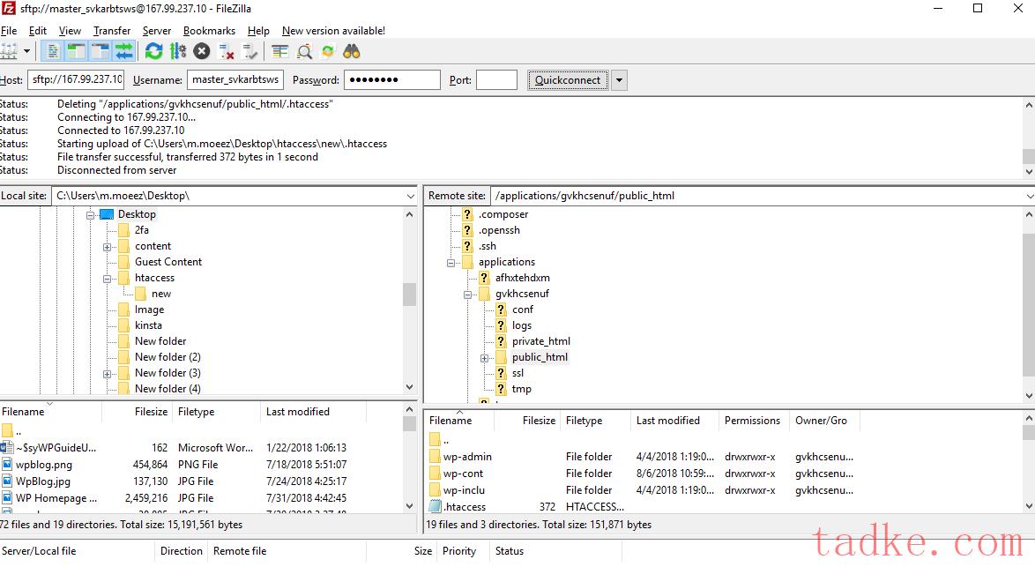This screenshot has height=567, width=1035.
Task: Refresh the file and folder lists
Action: click(x=154, y=51)
